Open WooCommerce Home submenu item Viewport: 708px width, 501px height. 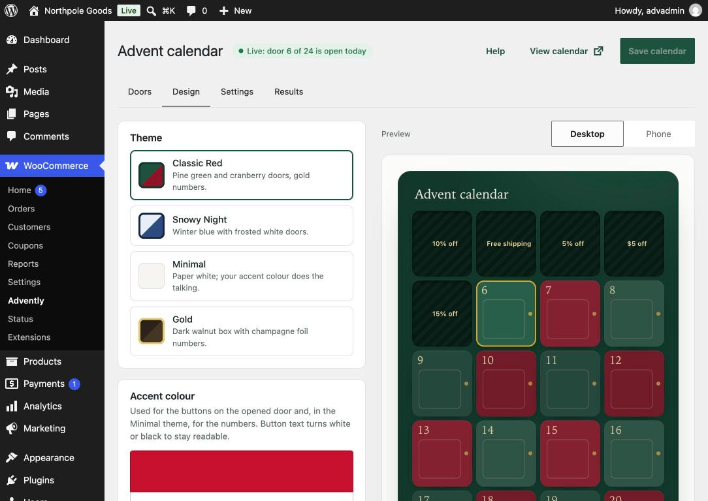point(20,190)
